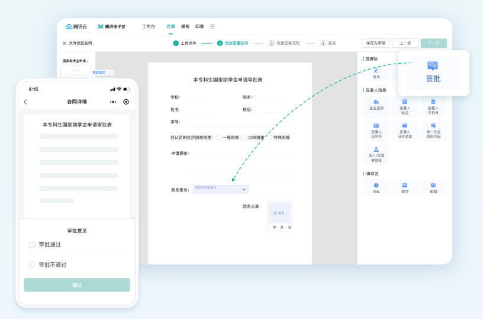Click the 上一步 button
This screenshot has width=483, height=319.
(x=405, y=43)
